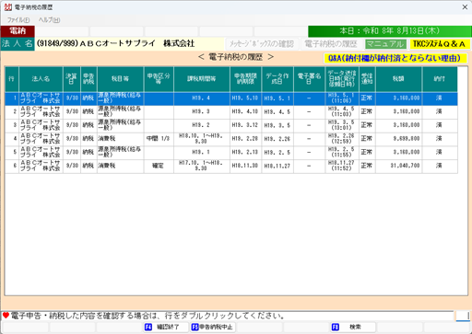The image size is (472, 334).
Task: Click the send-time cell showing (12:59)
Action: 342,139
